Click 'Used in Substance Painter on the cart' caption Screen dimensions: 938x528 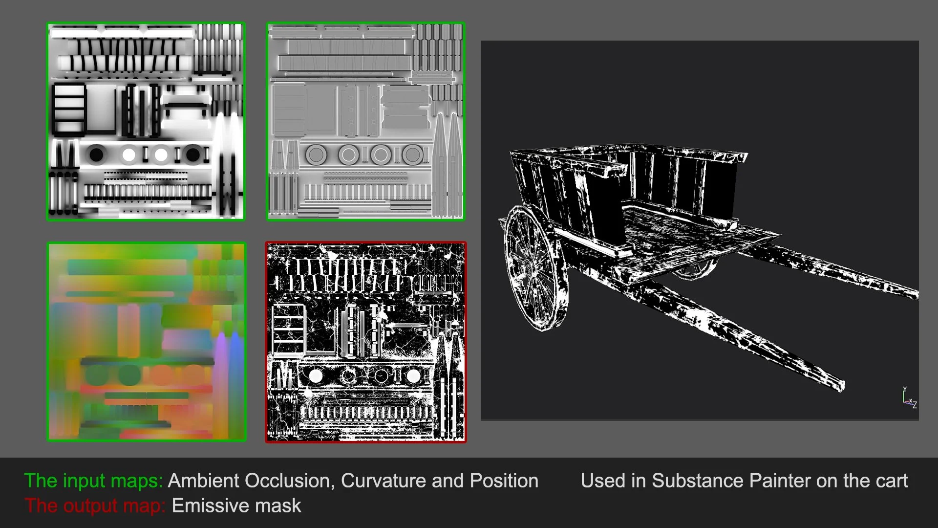[x=744, y=481]
